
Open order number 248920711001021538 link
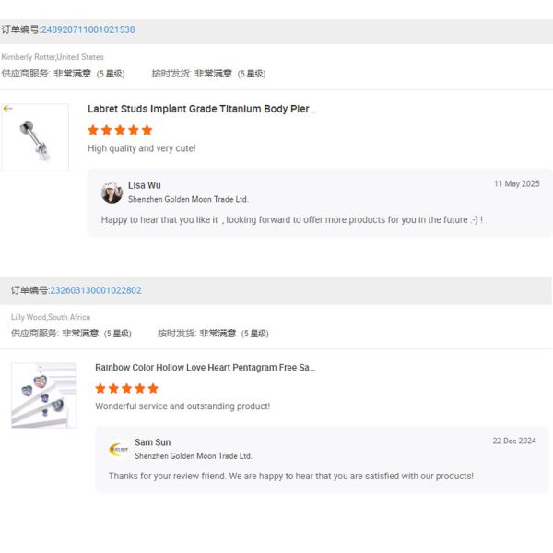[x=88, y=29]
